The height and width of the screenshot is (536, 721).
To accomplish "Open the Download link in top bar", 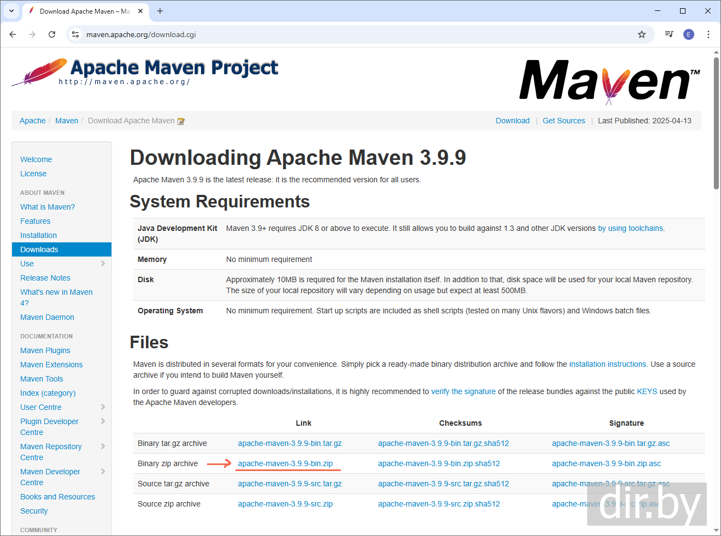I will [x=513, y=121].
